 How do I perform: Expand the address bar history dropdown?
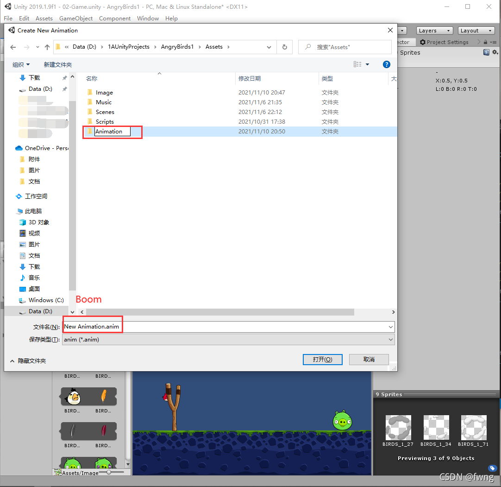[x=269, y=47]
